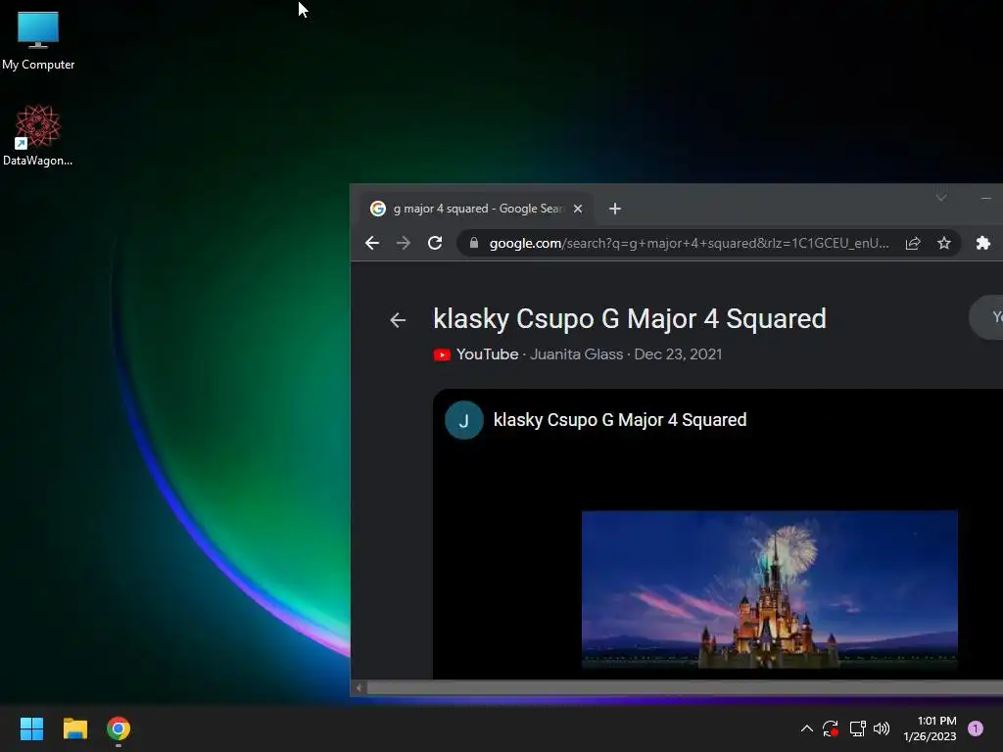Open the YouTube source link

tap(476, 354)
